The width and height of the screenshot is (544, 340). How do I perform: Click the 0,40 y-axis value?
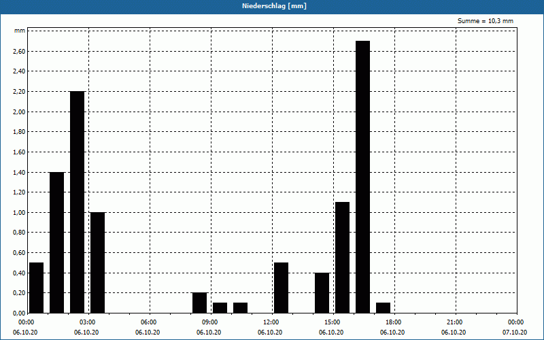pos(19,273)
